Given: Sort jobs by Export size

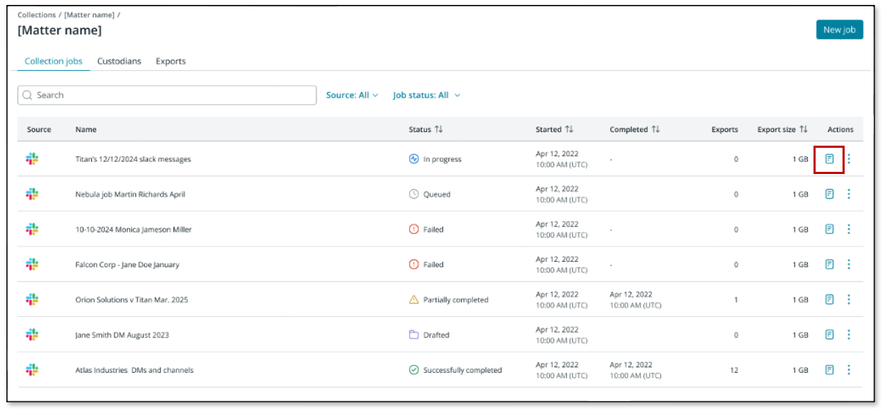Looking at the screenshot, I should pos(804,129).
